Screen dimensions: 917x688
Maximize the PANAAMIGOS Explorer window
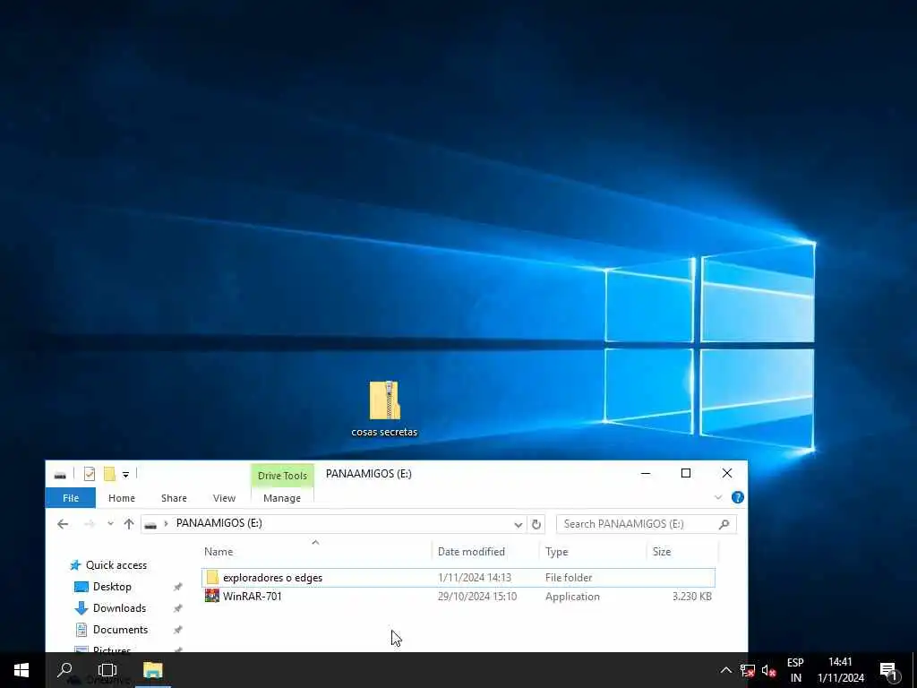pyautogui.click(x=686, y=473)
